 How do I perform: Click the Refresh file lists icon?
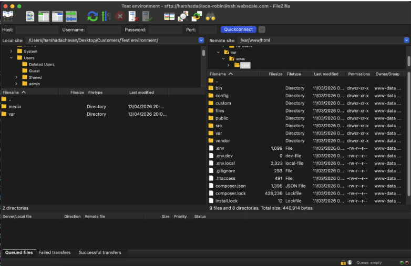coord(93,16)
